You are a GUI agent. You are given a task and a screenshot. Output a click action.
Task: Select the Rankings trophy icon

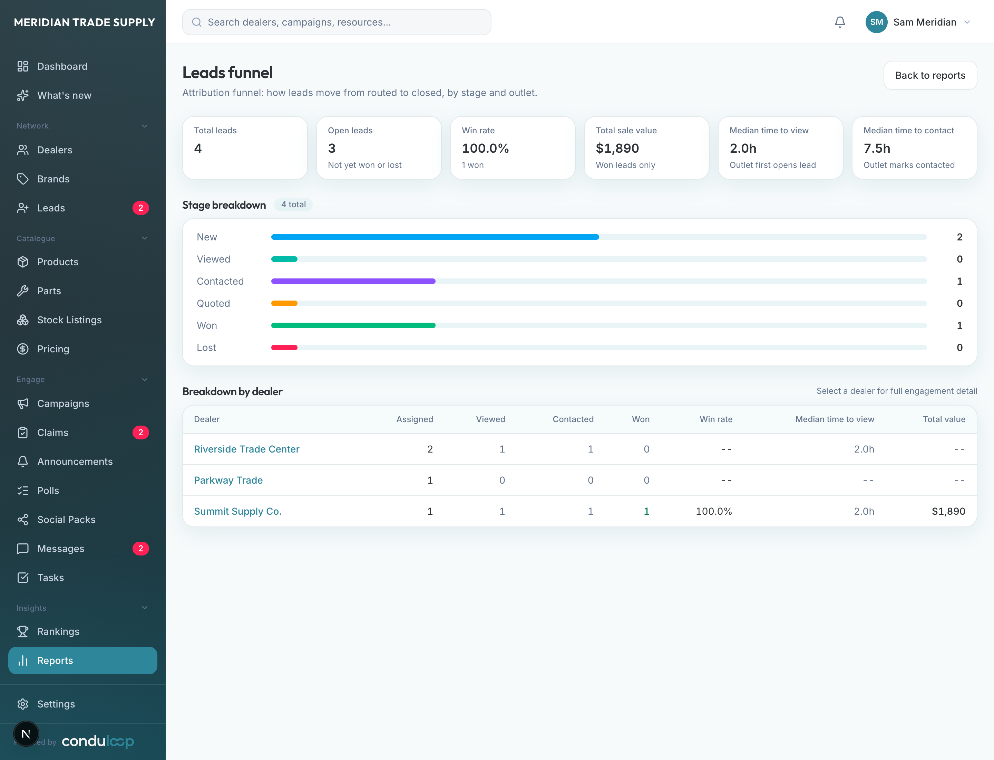[22, 631]
